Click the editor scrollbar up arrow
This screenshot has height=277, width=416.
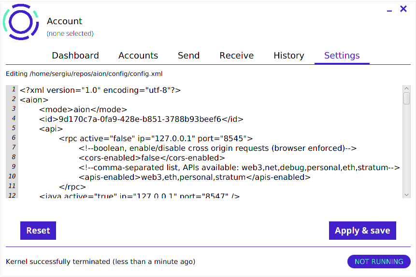(406, 88)
